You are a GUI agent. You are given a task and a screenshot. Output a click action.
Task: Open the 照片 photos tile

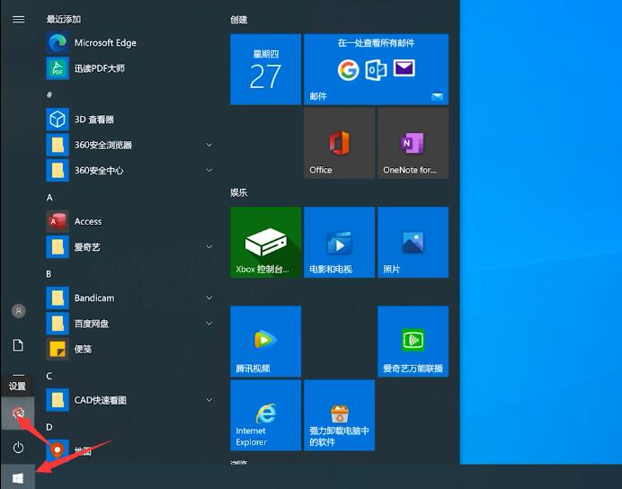click(x=413, y=243)
